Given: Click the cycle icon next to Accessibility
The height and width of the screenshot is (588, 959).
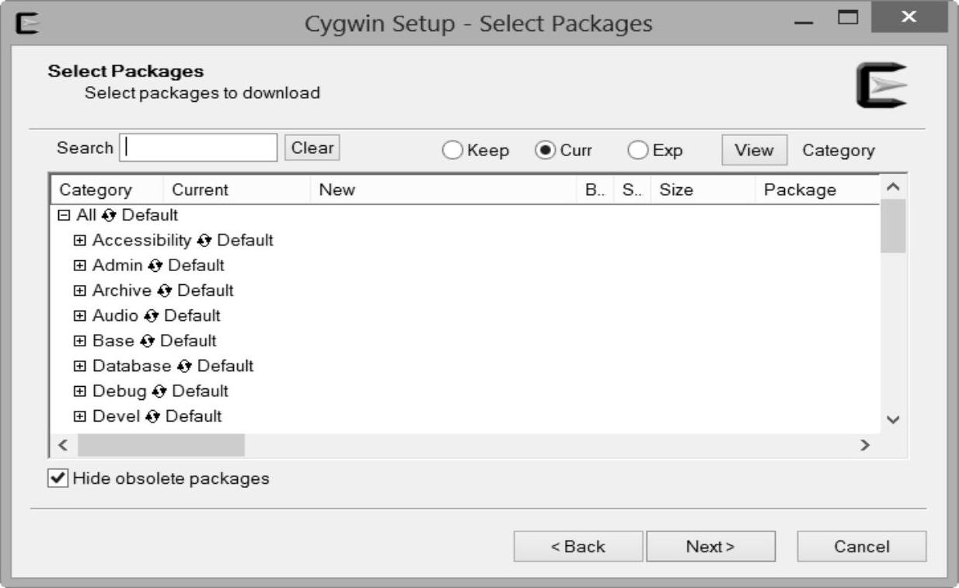Looking at the screenshot, I should click(x=204, y=240).
